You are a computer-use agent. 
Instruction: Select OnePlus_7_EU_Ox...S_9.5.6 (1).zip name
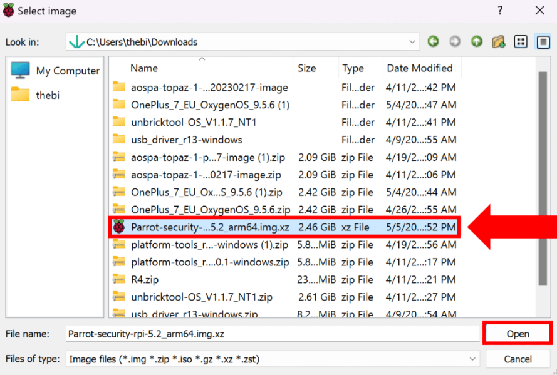click(206, 192)
